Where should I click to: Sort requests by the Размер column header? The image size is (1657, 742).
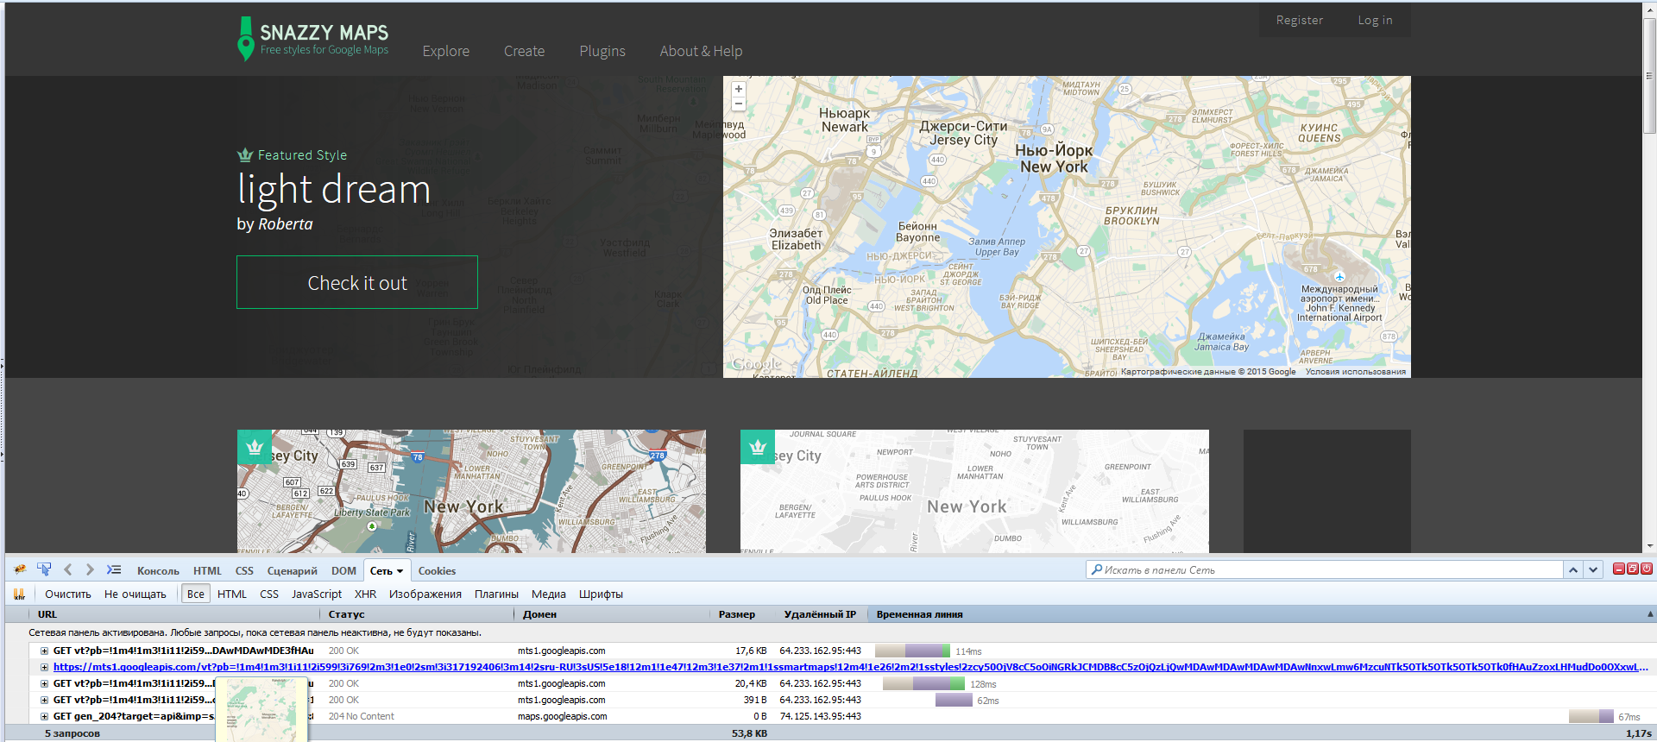tap(736, 614)
